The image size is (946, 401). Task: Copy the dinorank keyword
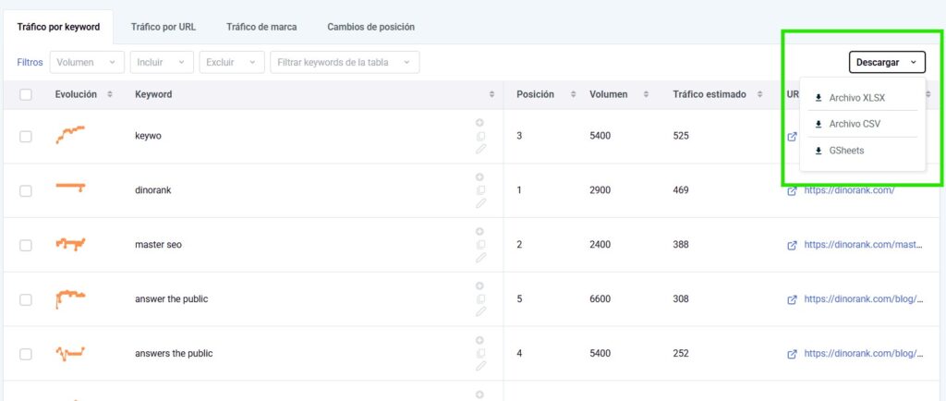click(480, 190)
